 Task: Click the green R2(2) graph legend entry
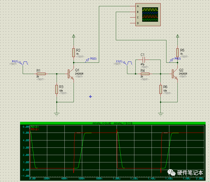35,127
